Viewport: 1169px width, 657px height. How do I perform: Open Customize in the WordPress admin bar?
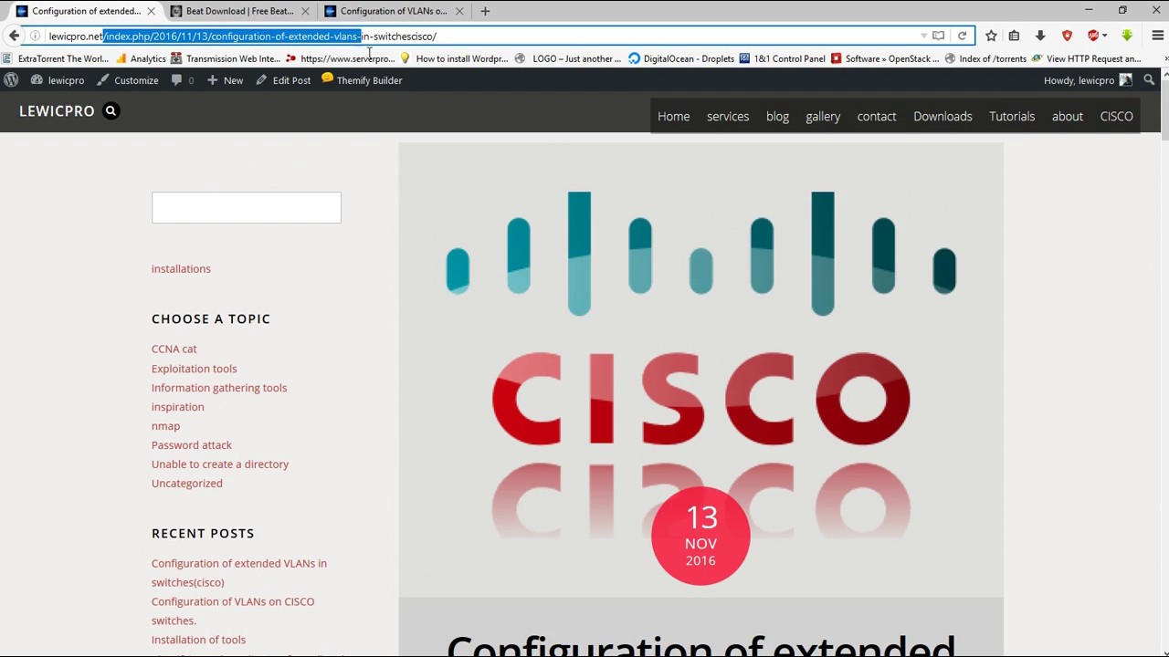(x=127, y=80)
